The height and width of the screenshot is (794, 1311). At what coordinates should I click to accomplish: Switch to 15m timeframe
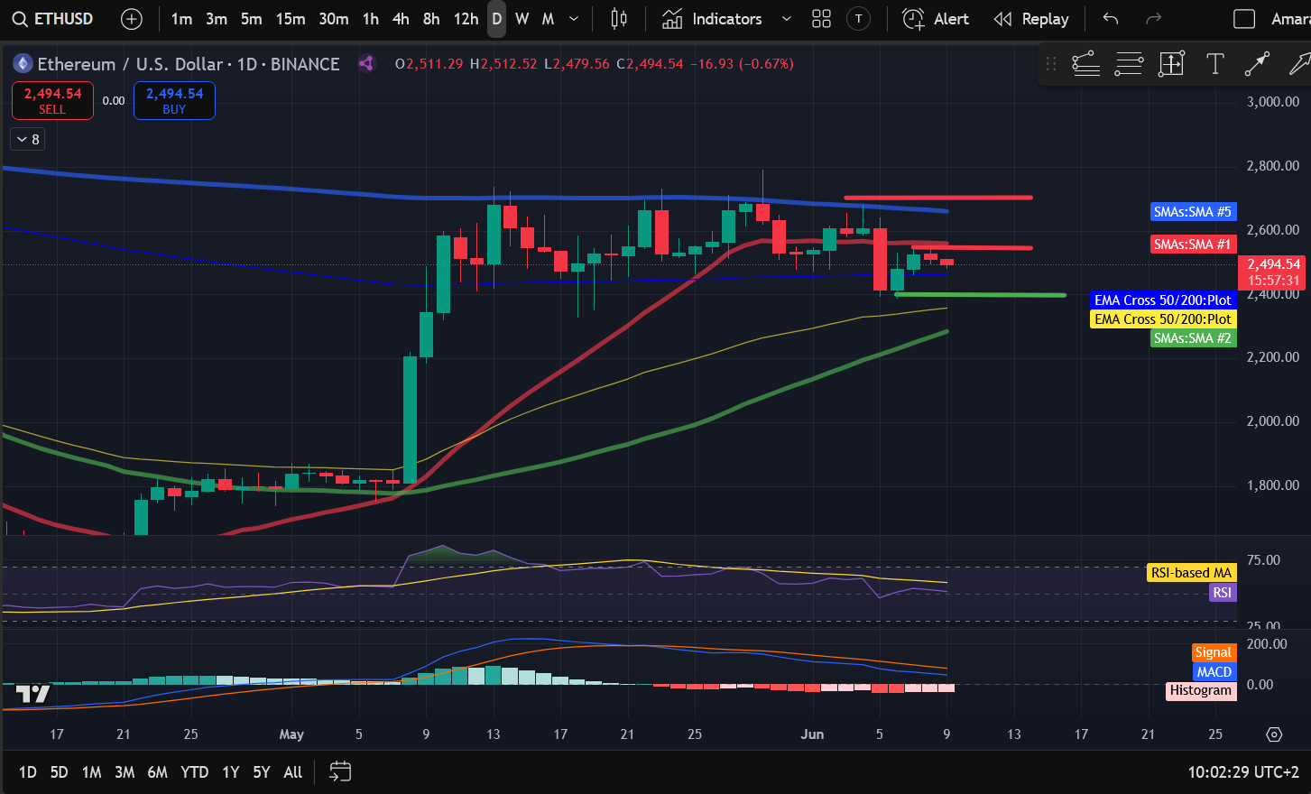[x=291, y=19]
